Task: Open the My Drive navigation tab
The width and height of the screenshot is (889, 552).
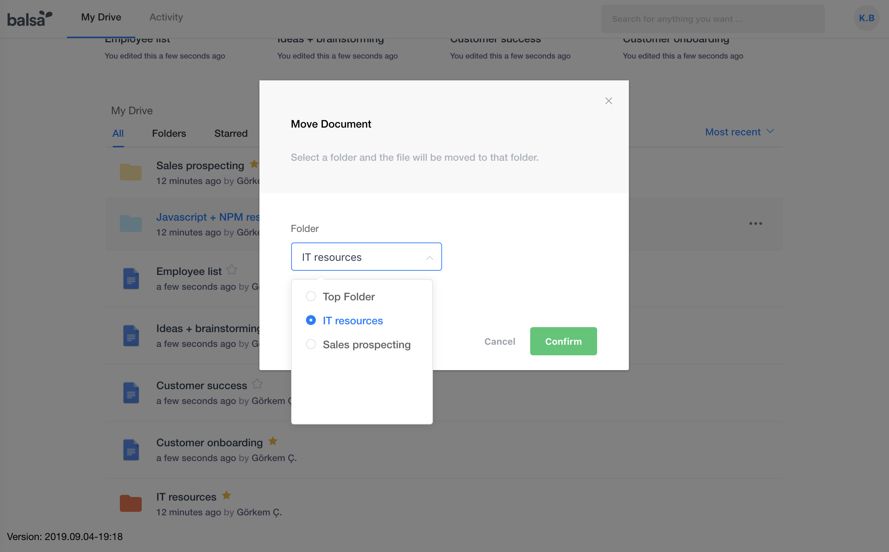Action: (x=101, y=17)
